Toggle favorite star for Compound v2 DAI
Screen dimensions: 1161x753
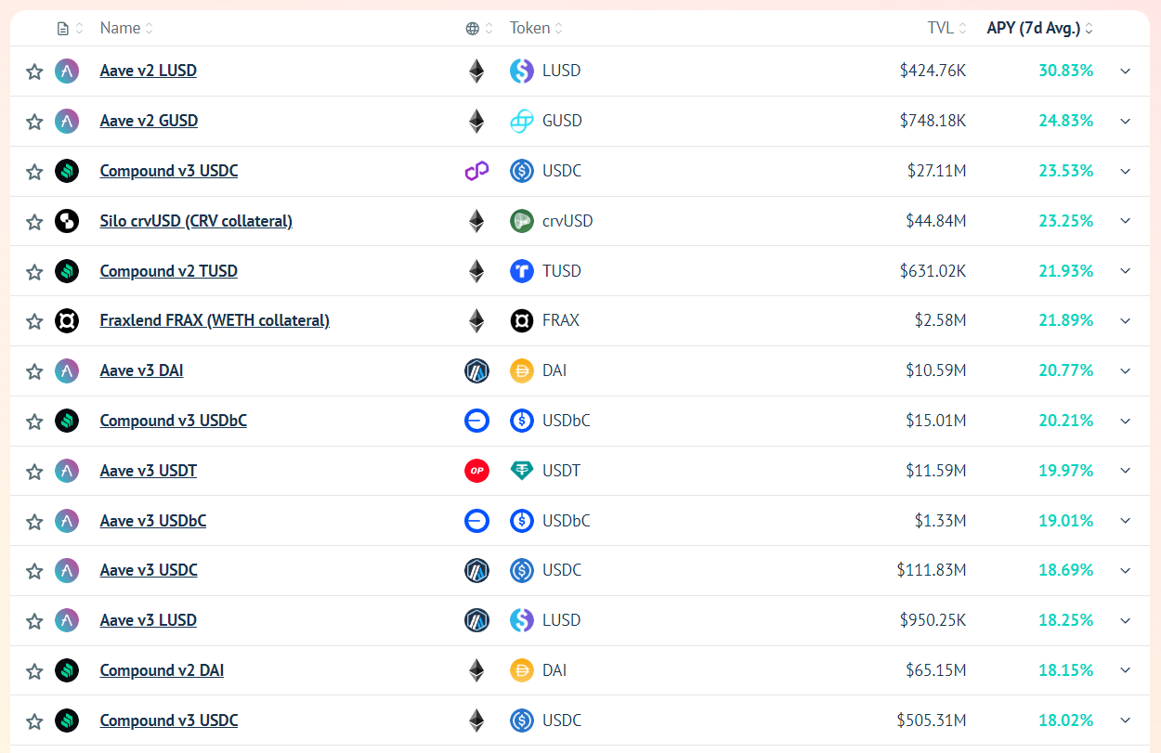point(34,670)
